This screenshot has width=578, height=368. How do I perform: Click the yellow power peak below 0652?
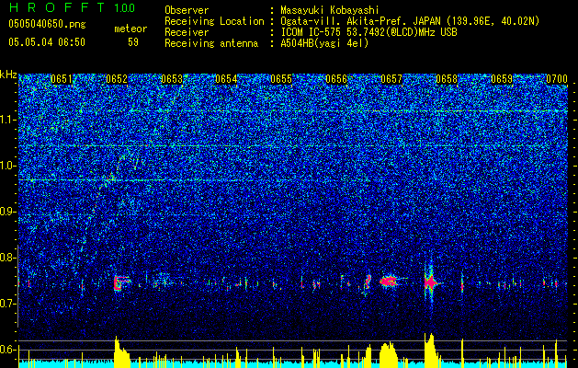[121, 351]
